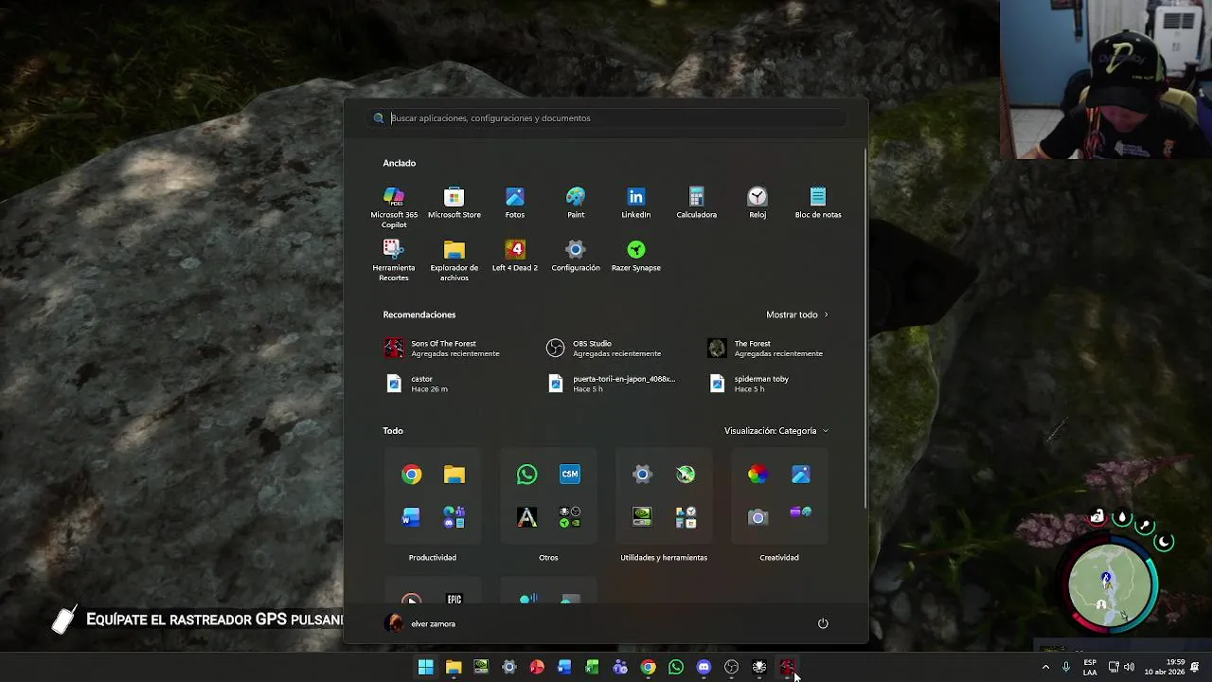
Task: Open Settings gear from the taskbar
Action: 509,668
